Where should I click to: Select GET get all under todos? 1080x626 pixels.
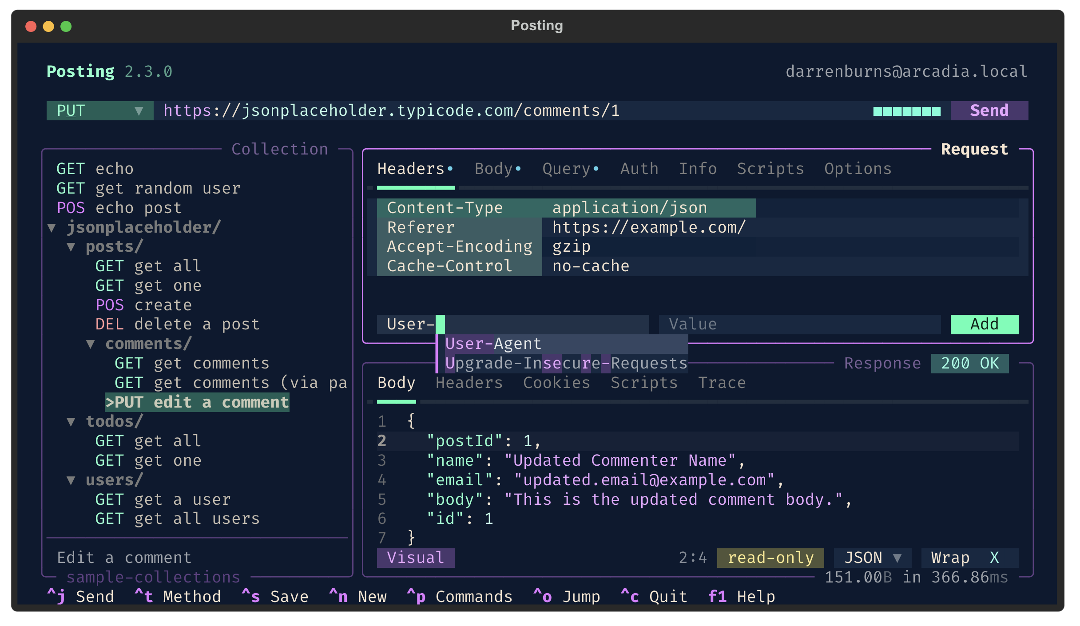click(148, 441)
